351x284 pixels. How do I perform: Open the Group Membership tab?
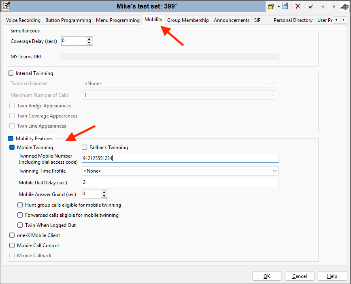tap(188, 20)
